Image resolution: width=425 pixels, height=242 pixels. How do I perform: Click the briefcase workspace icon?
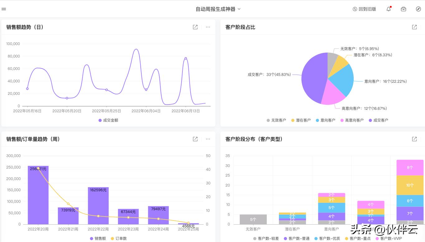tap(403, 9)
